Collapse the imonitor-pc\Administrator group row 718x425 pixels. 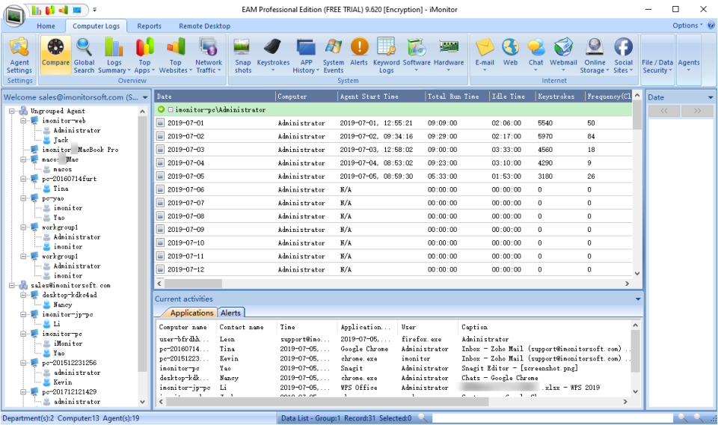[x=161, y=110]
